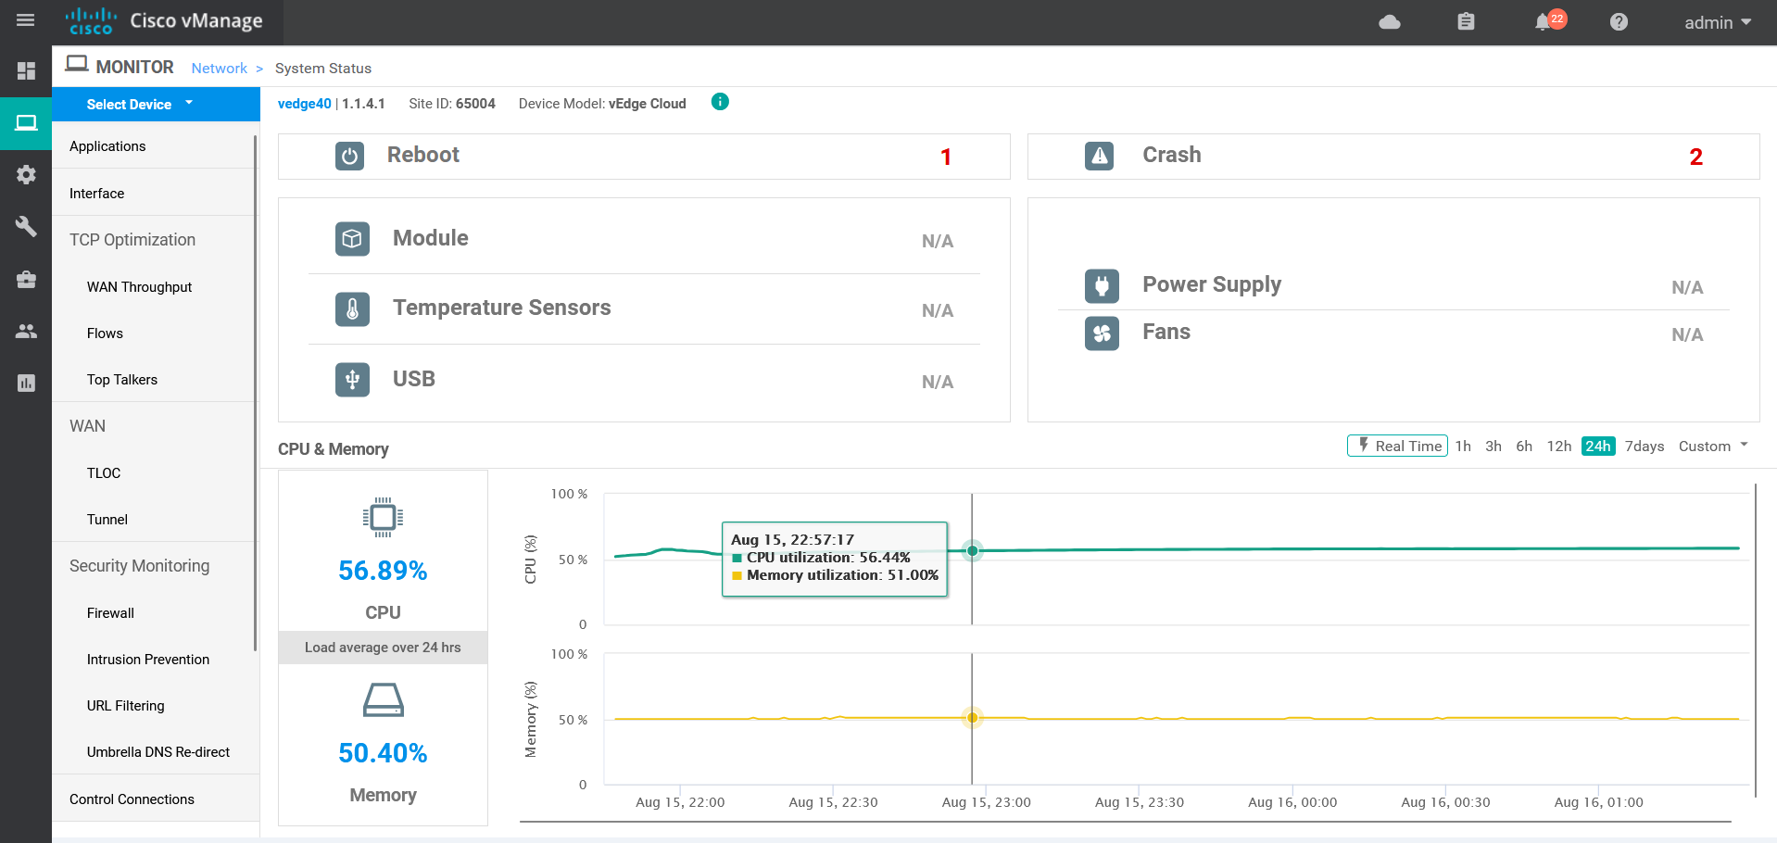Image resolution: width=1777 pixels, height=843 pixels.
Task: Click the Crash count 2
Action: pos(1695,157)
